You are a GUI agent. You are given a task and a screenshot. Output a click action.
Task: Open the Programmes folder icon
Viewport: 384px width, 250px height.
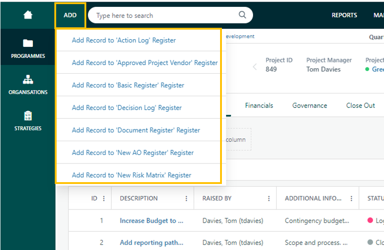(x=28, y=43)
